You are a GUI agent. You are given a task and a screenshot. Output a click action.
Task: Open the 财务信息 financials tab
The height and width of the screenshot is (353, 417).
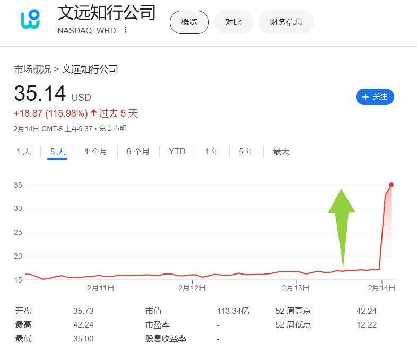[x=286, y=22]
